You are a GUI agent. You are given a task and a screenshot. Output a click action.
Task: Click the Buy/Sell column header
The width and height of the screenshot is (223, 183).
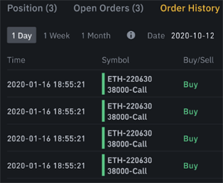pos(199,60)
